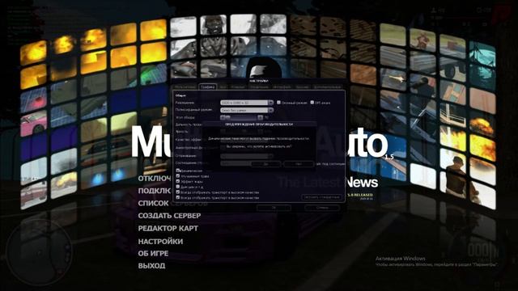Toggle the Дым шин и т.д. checkbox
This screenshot has height=291, width=518.
coord(178,187)
